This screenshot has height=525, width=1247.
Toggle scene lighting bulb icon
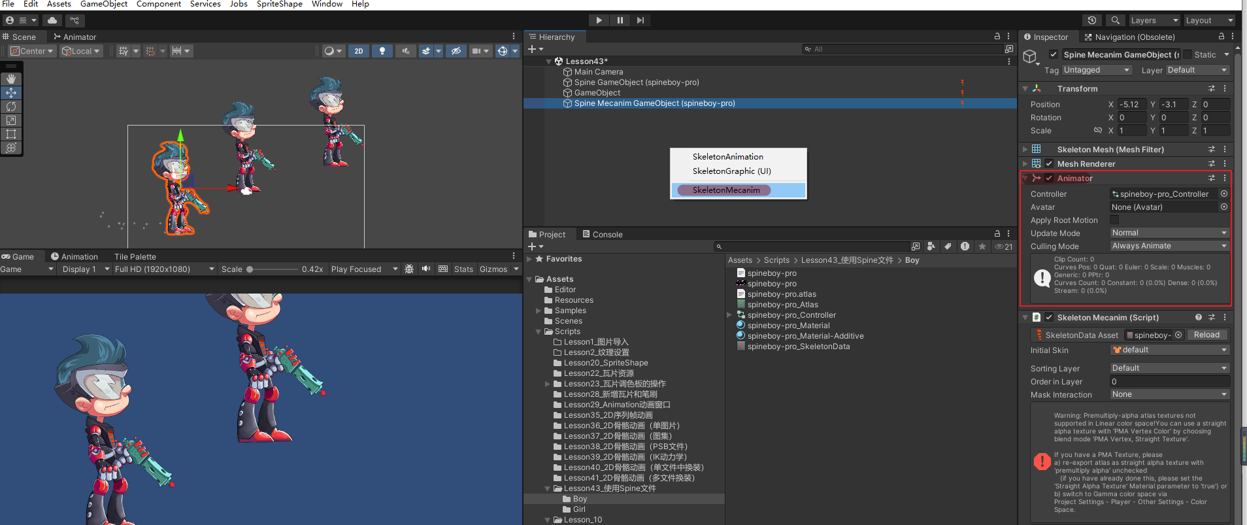point(382,51)
